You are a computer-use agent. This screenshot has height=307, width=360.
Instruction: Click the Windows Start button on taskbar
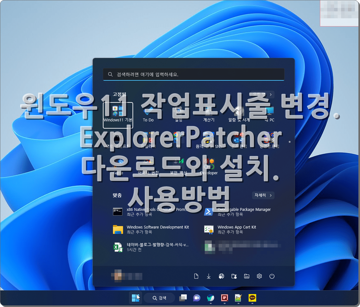135,298
